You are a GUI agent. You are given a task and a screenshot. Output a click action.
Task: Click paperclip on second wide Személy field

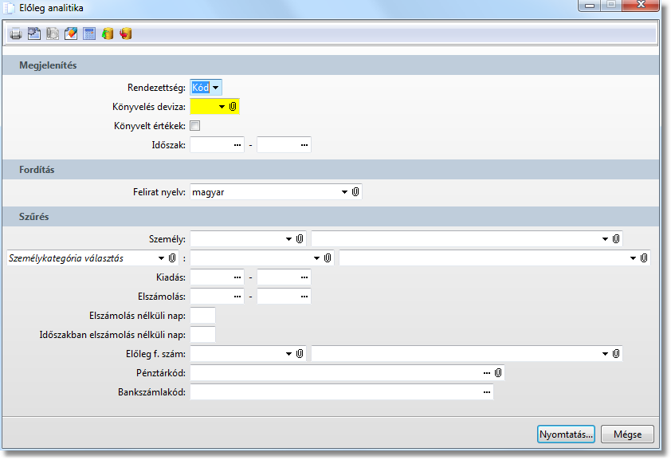coord(616,239)
